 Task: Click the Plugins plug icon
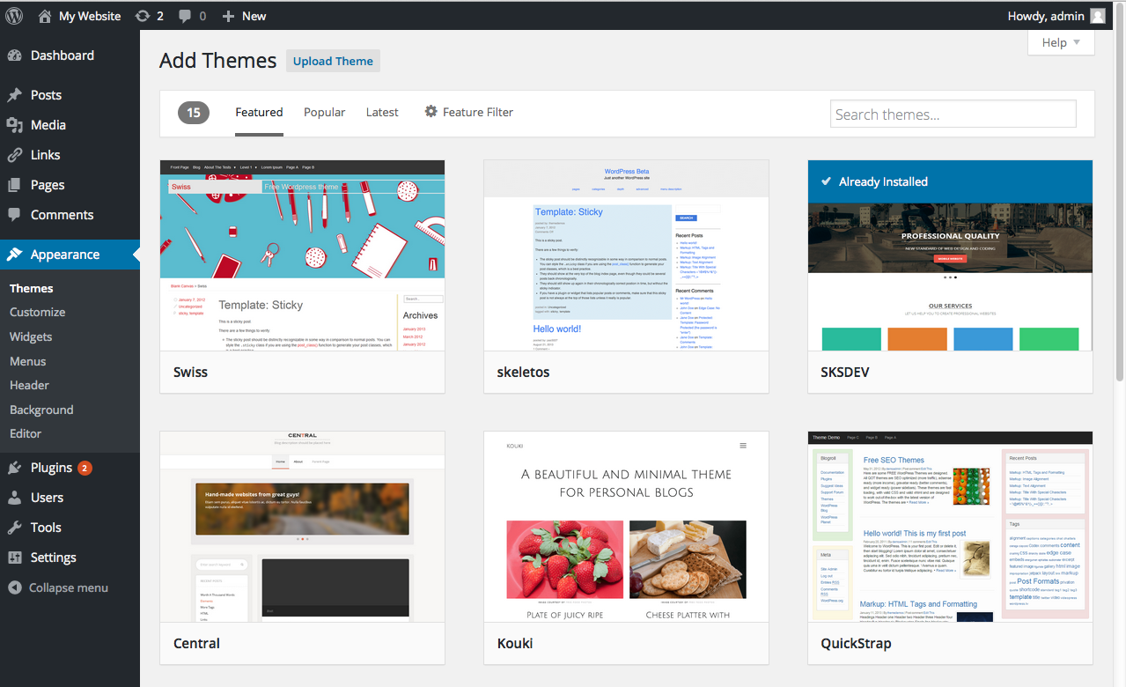15,468
